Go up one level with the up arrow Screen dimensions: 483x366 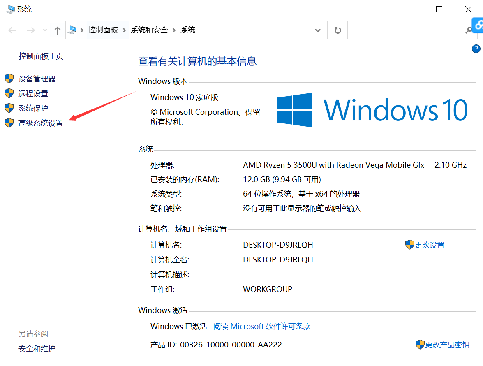[x=57, y=30]
